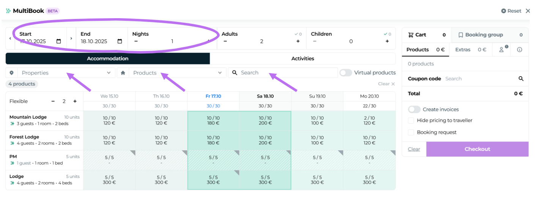
Task: Enable the Virtual products toggle
Action: click(x=346, y=73)
